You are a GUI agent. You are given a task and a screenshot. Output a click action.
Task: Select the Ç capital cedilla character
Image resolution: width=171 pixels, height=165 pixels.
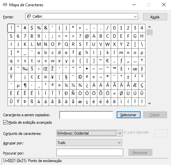coord(142,85)
